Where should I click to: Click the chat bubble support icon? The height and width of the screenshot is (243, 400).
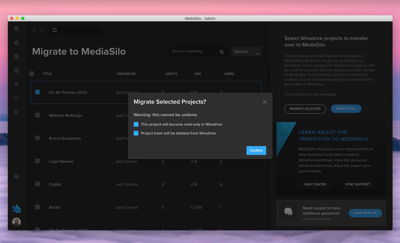click(x=288, y=212)
